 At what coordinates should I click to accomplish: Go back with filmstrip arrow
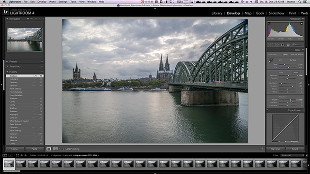[21, 155]
